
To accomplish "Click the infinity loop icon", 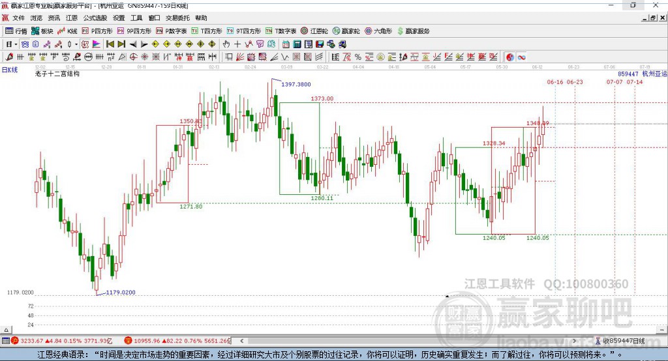I will coord(521,57).
